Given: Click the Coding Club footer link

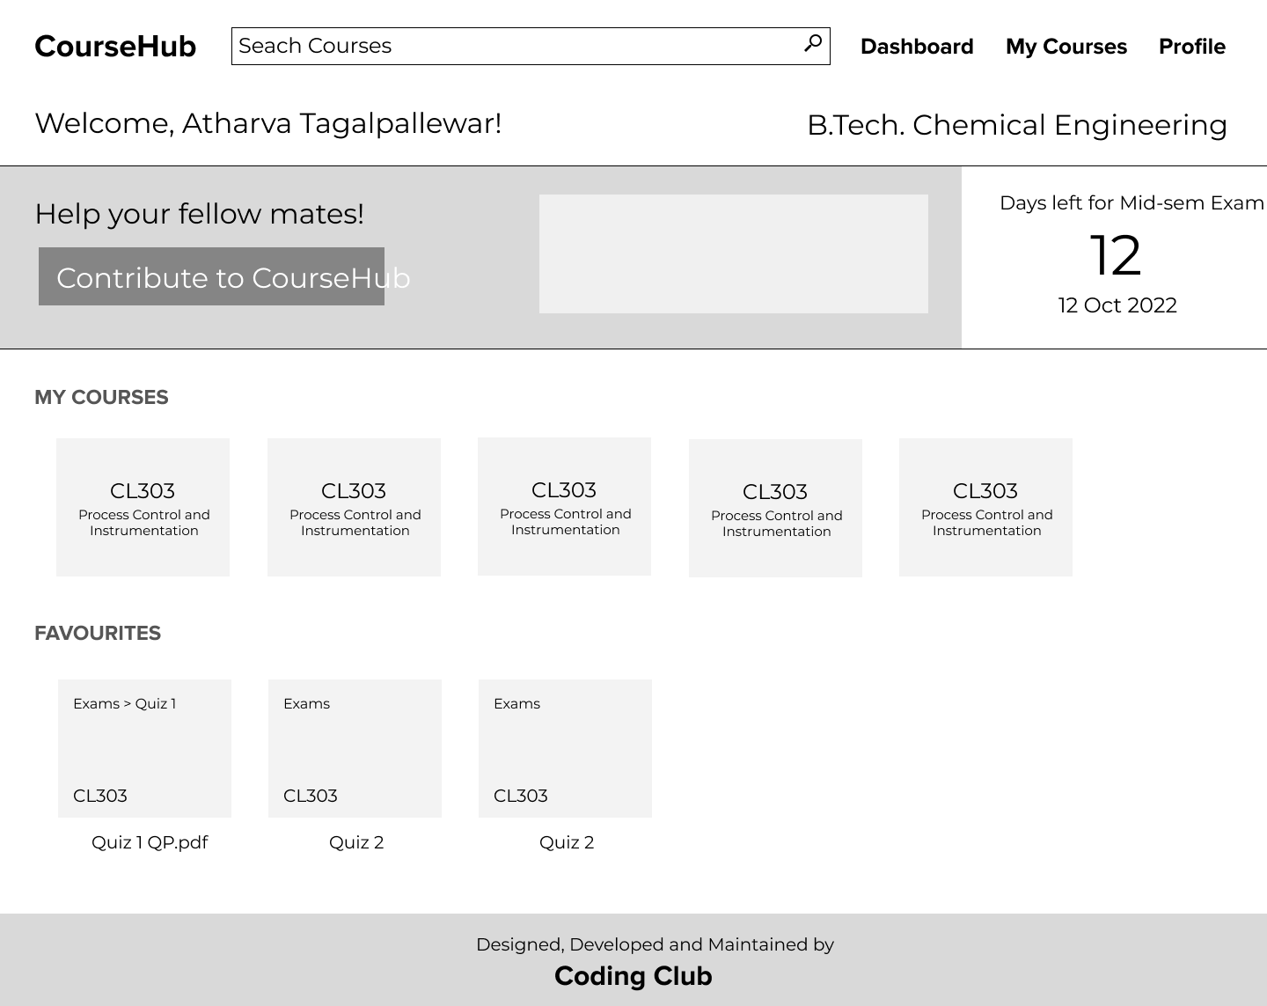Looking at the screenshot, I should point(633,976).
